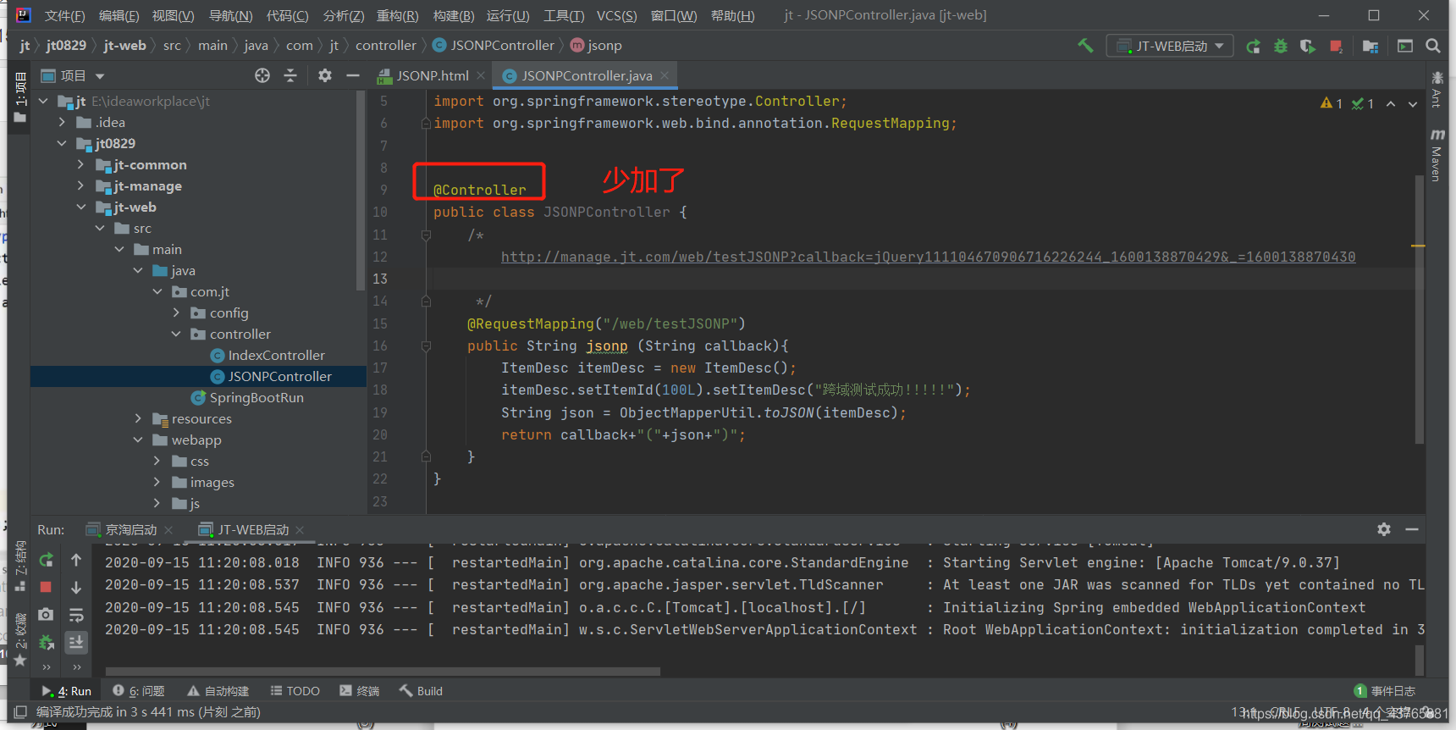
Task: Go to next highlighted error arrow
Action: pos(1413,104)
